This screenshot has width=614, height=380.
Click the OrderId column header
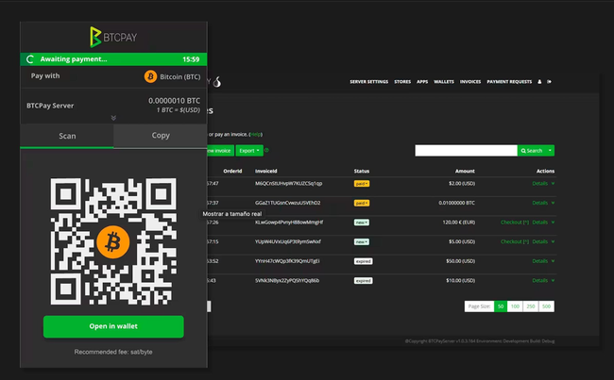232,172
